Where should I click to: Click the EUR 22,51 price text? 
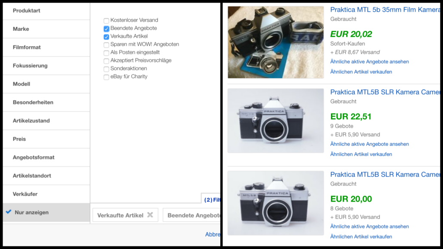tap(351, 117)
